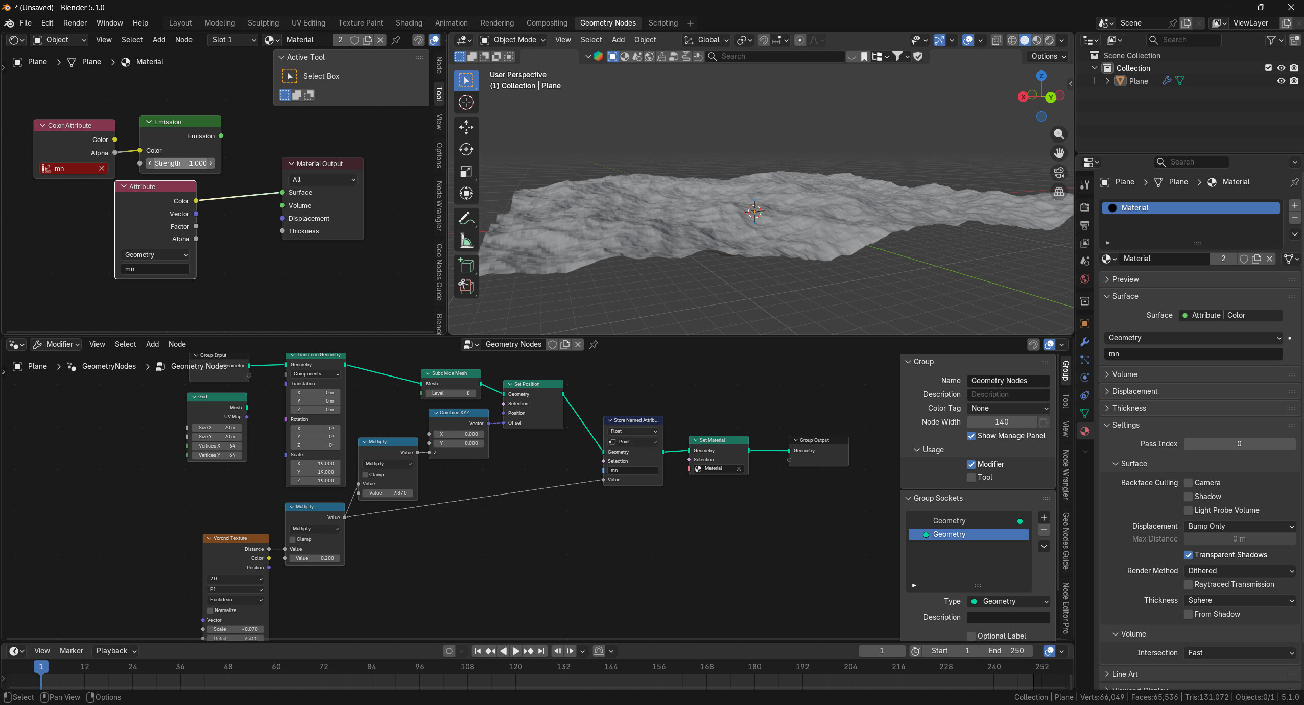This screenshot has height=705, width=1304.
Task: Click the viewport pan hand icon
Action: (1059, 153)
